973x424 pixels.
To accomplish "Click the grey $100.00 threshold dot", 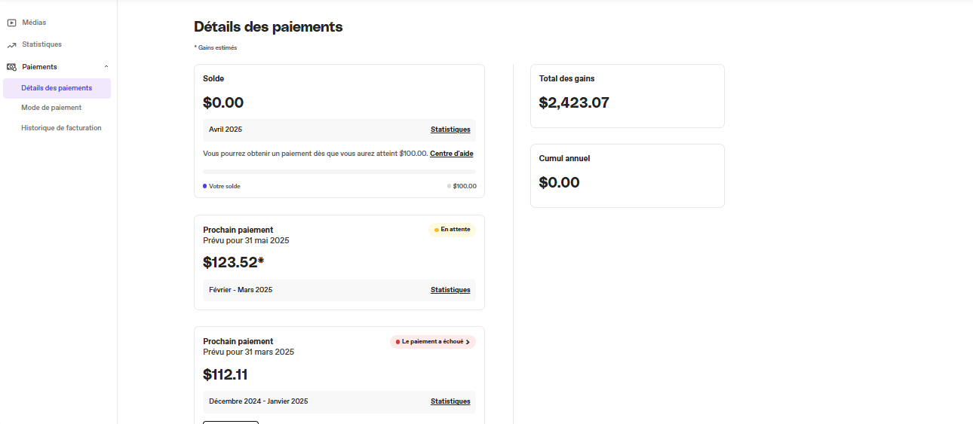I will [x=450, y=186].
